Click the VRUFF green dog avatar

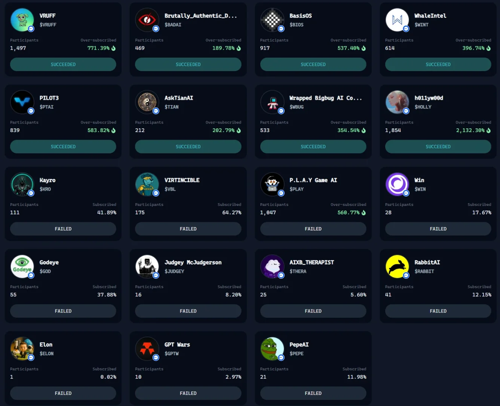[x=22, y=20]
